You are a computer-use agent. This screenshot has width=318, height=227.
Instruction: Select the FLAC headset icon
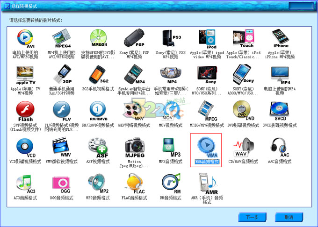coord(135,184)
